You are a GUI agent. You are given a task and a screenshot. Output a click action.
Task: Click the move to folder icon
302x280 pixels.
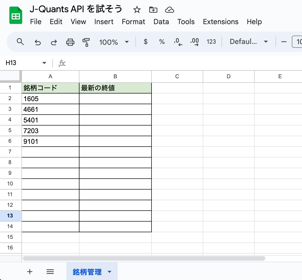153,10
